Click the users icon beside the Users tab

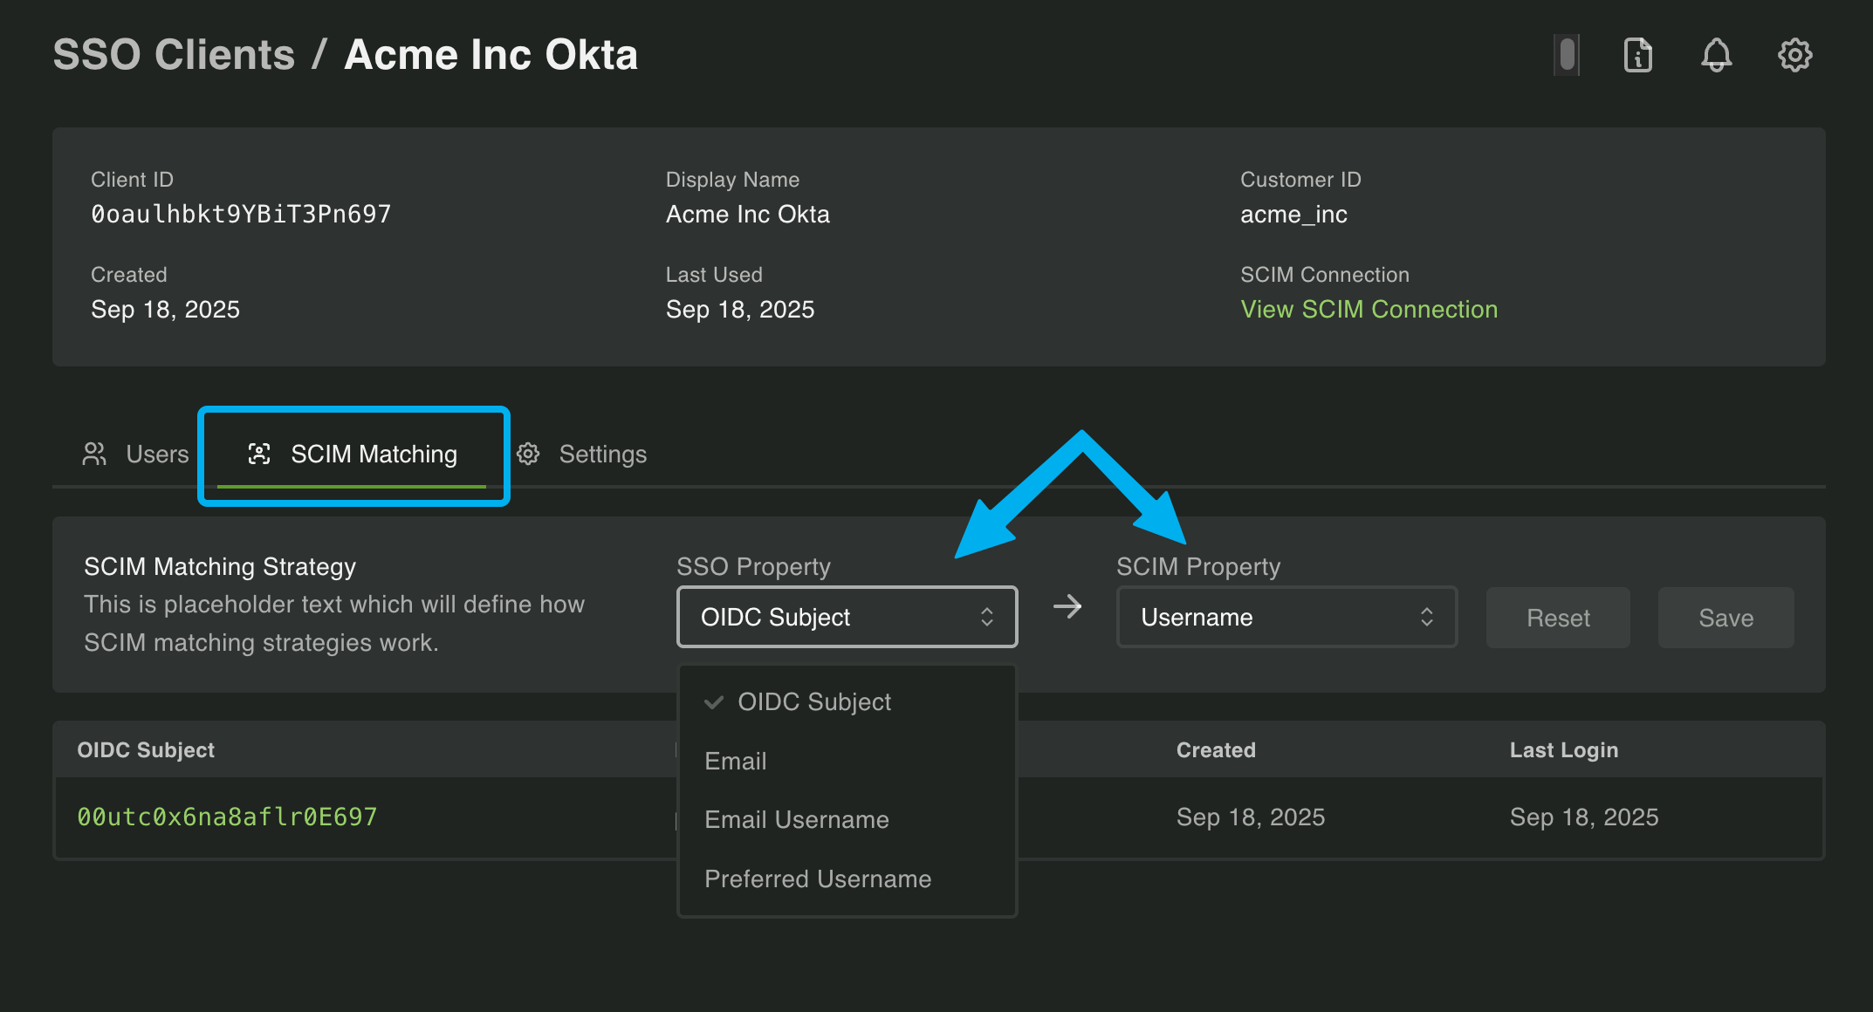point(93,453)
